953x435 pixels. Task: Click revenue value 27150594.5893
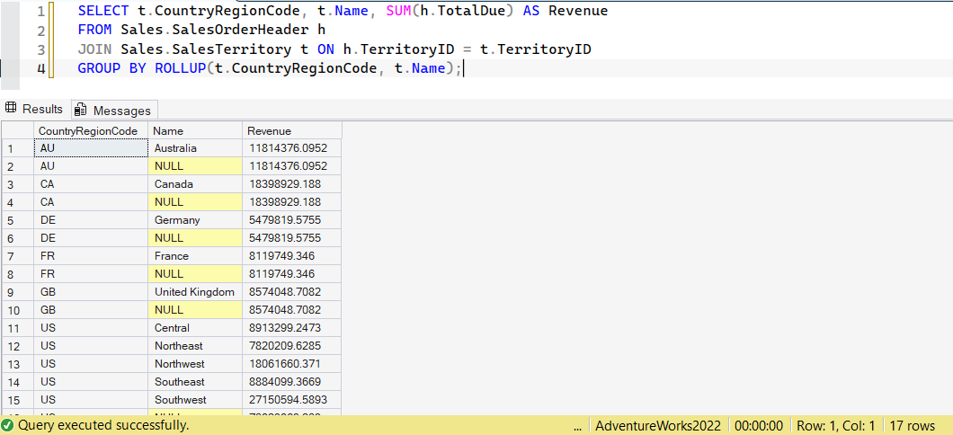pos(292,400)
